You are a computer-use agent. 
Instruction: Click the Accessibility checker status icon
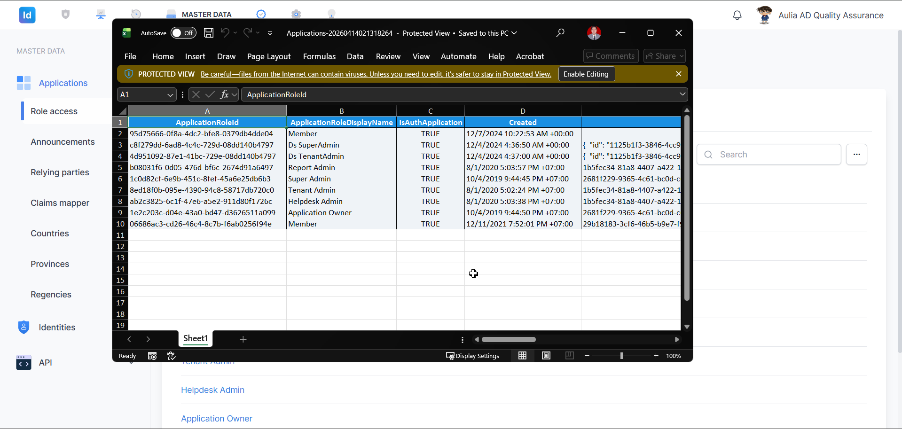tap(171, 356)
